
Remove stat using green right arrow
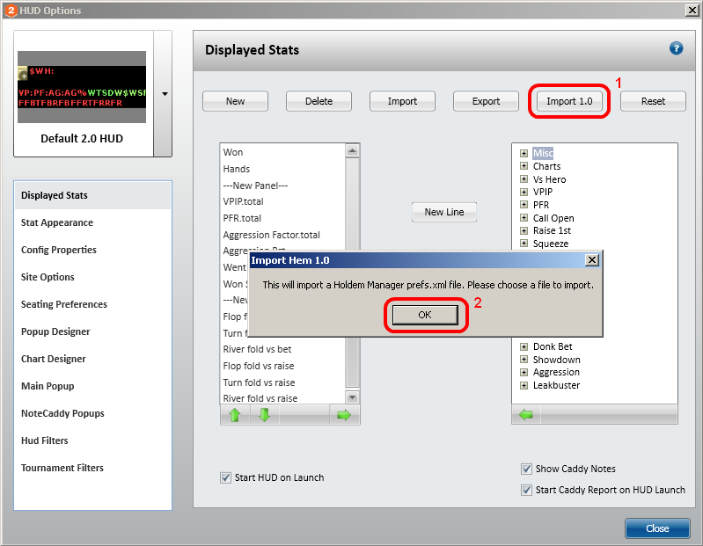coord(344,415)
